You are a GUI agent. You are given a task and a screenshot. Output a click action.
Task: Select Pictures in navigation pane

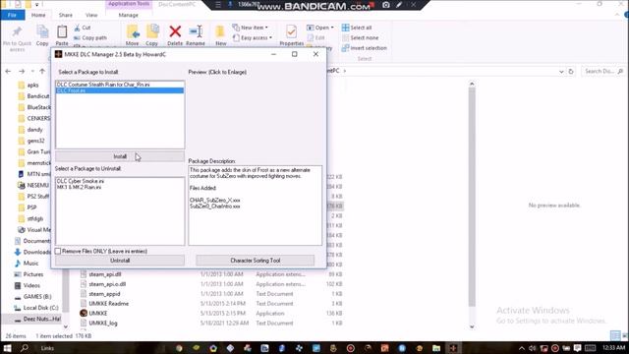(x=32, y=274)
